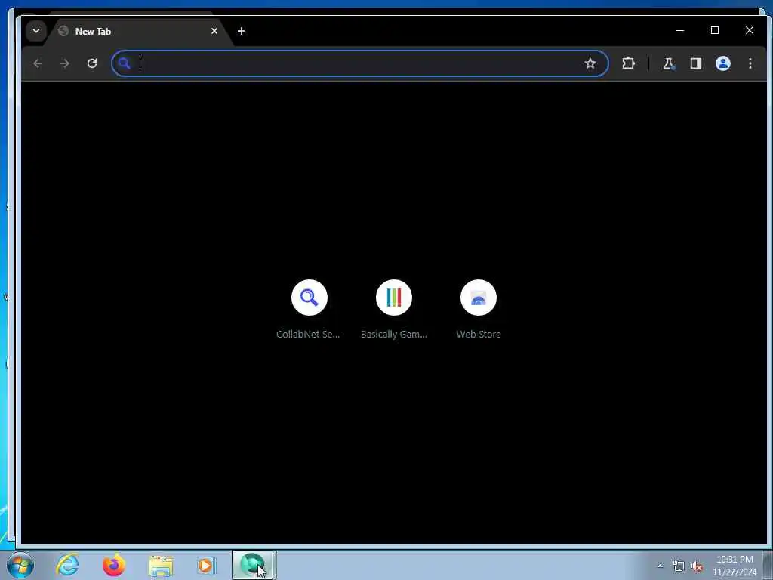Click the search magnifier in address bar

coord(125,63)
